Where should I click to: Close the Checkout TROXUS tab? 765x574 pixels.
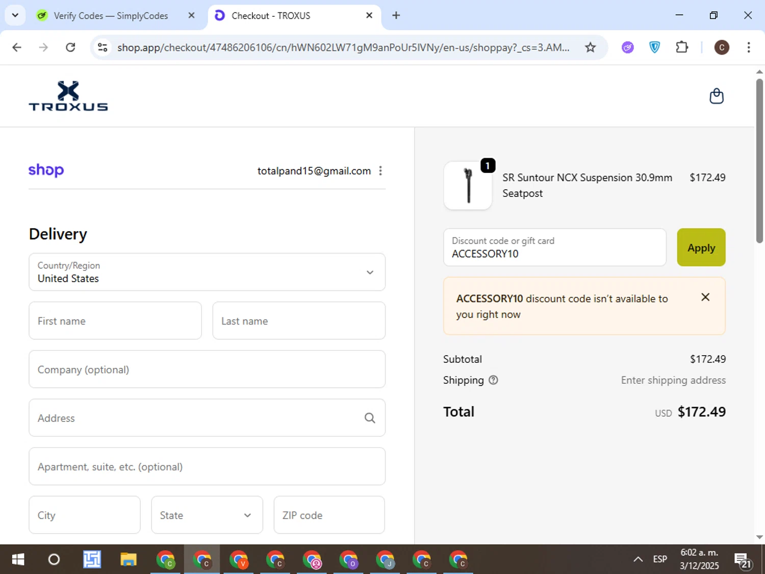369,15
